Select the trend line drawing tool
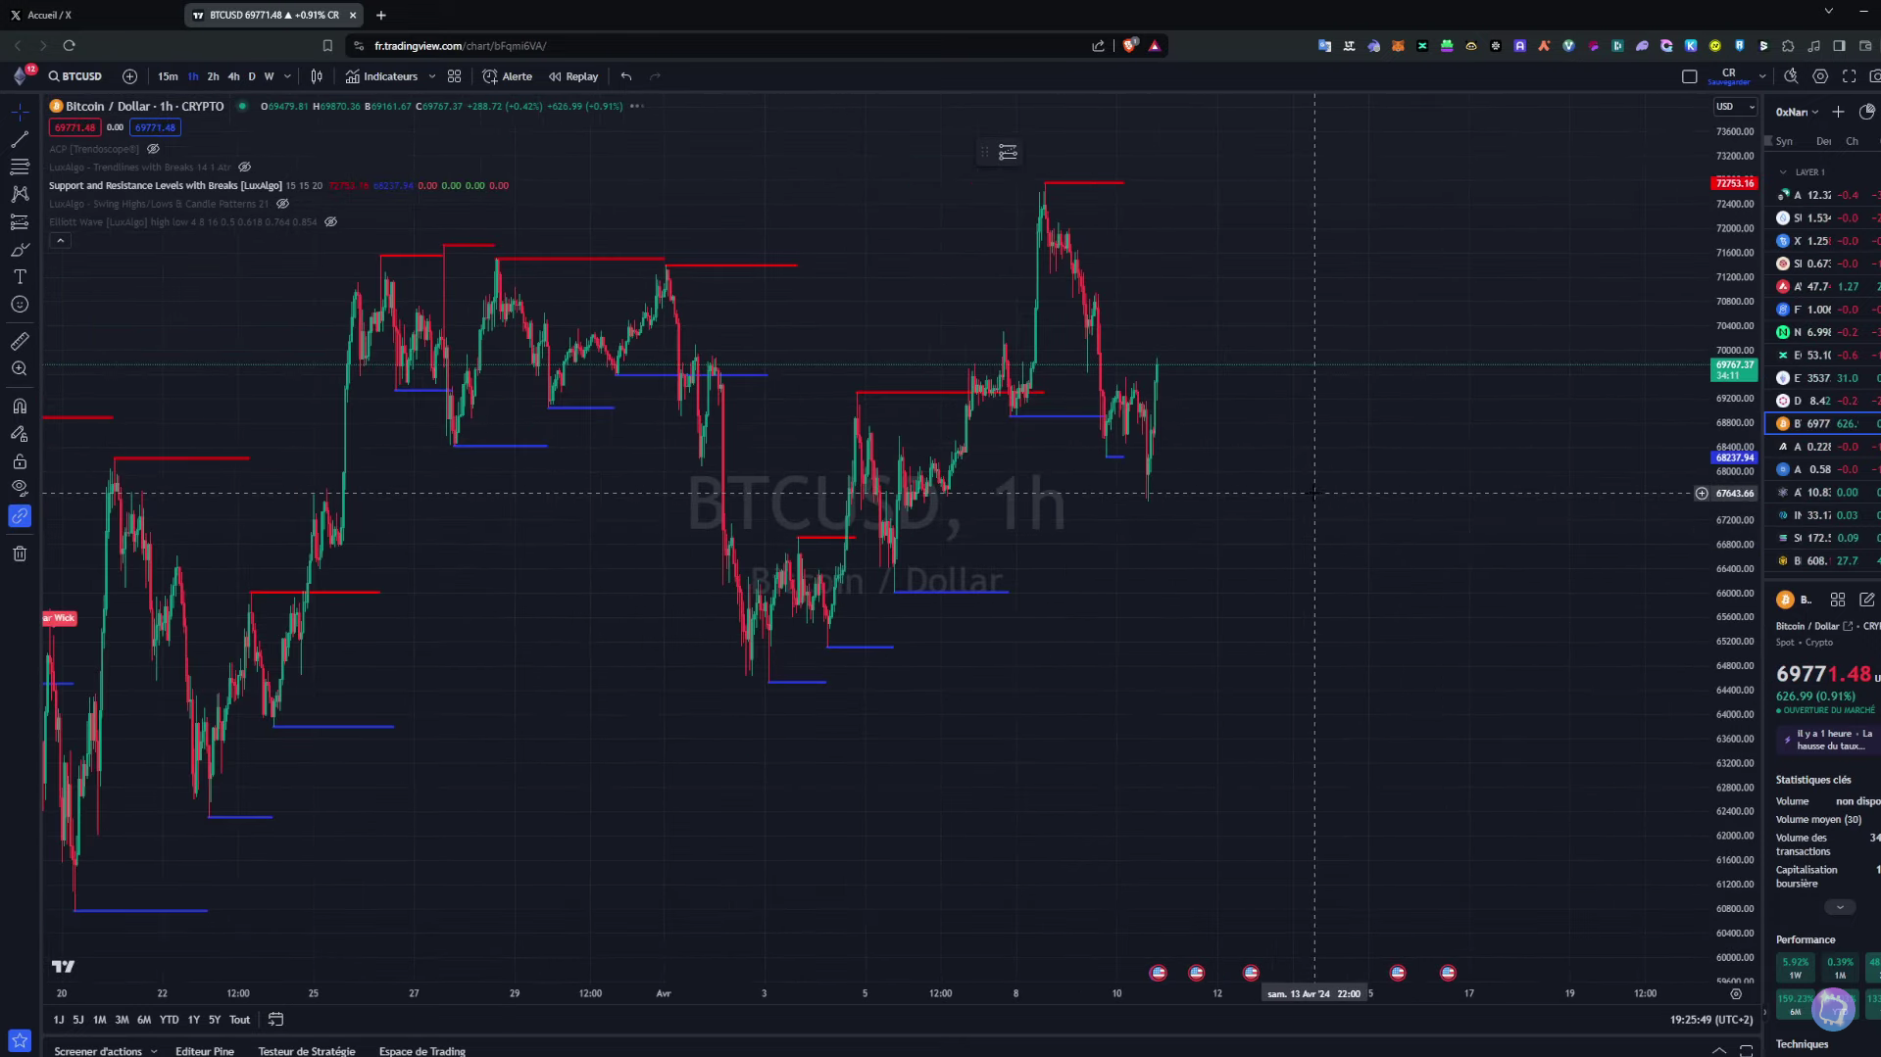 (20, 139)
